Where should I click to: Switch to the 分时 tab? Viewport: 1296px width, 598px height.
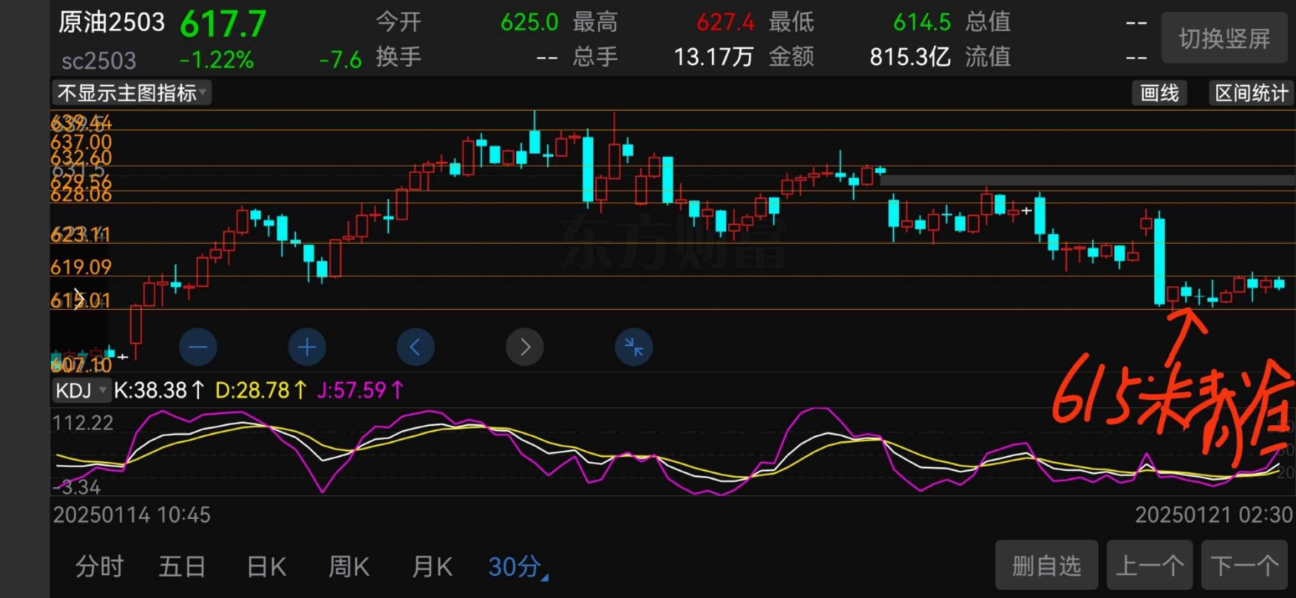tap(100, 567)
